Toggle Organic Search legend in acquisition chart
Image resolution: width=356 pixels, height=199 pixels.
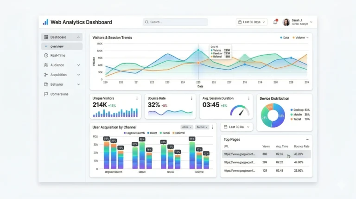point(134,133)
